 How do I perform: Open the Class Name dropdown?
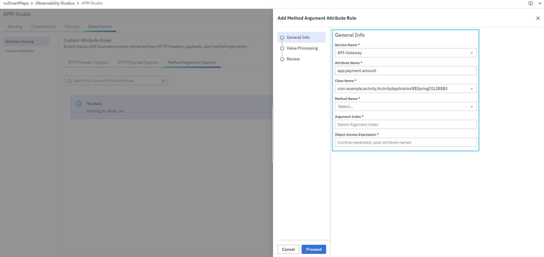point(406,89)
